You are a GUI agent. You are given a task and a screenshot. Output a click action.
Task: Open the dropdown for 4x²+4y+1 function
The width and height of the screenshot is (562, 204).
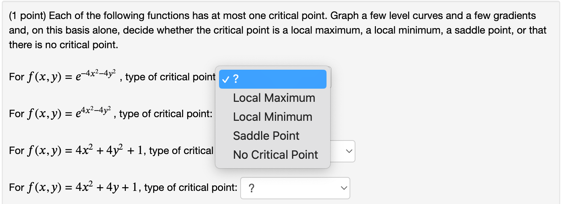[x=295, y=188]
